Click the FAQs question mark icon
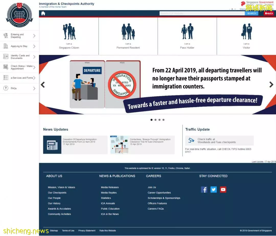Screen dimensions: 276x236 [x=6, y=88]
